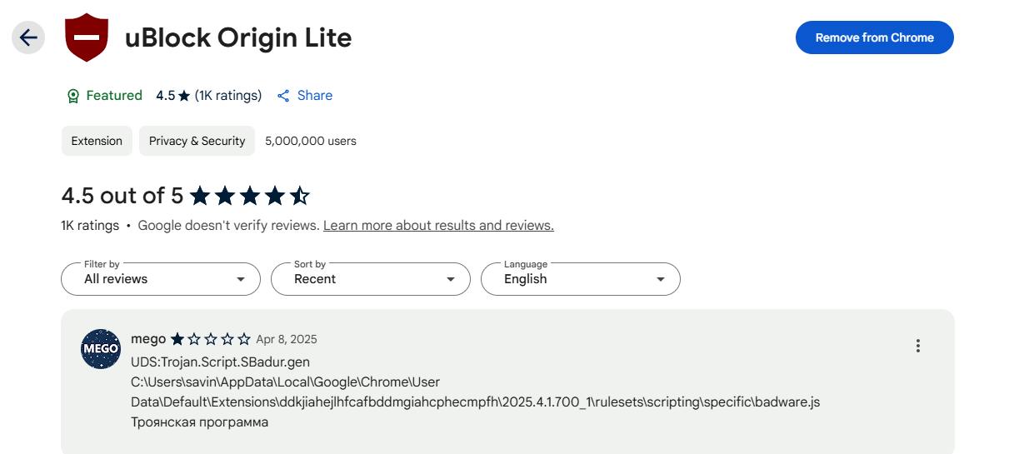Screen dimensions: 1029x454
Task: Click the mego reviewer name
Action: click(x=148, y=339)
